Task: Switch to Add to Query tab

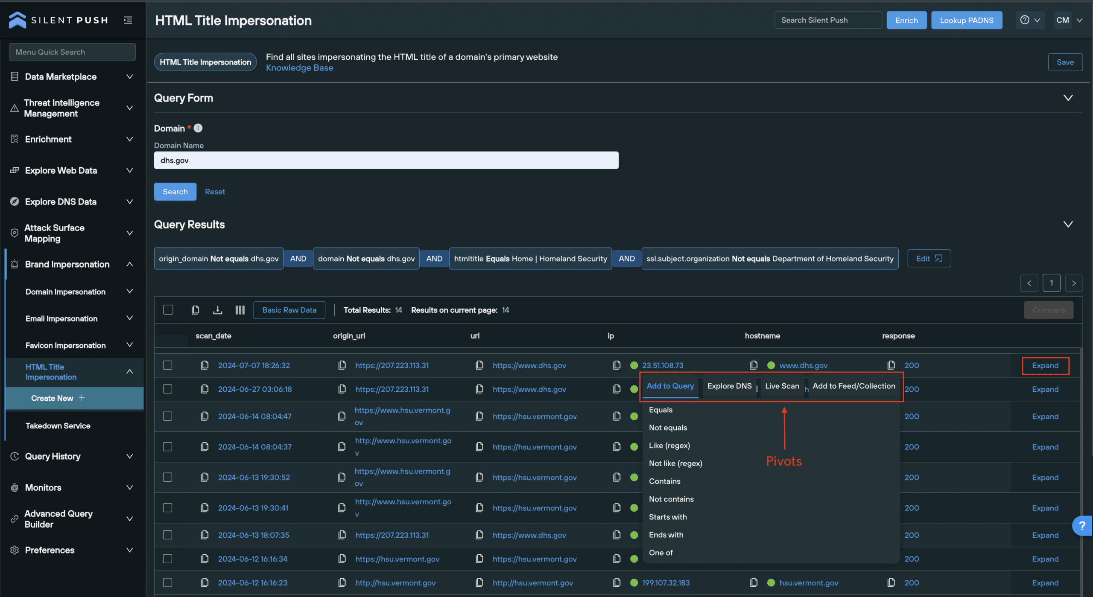Action: [670, 386]
